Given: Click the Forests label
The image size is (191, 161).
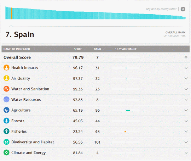Looking at the screenshot, I should click(x=18, y=121).
